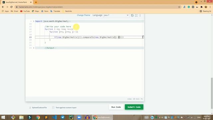This screenshot has width=213, height=120.
Task: Expand the folded import block on line 1
Action: pos(34,21)
